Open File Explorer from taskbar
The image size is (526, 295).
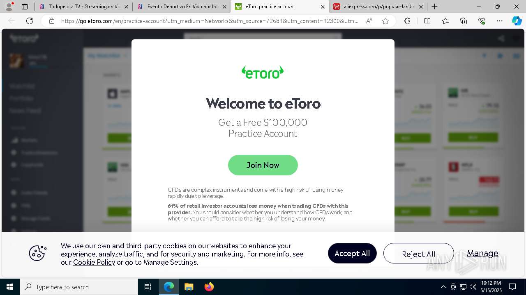point(189,287)
